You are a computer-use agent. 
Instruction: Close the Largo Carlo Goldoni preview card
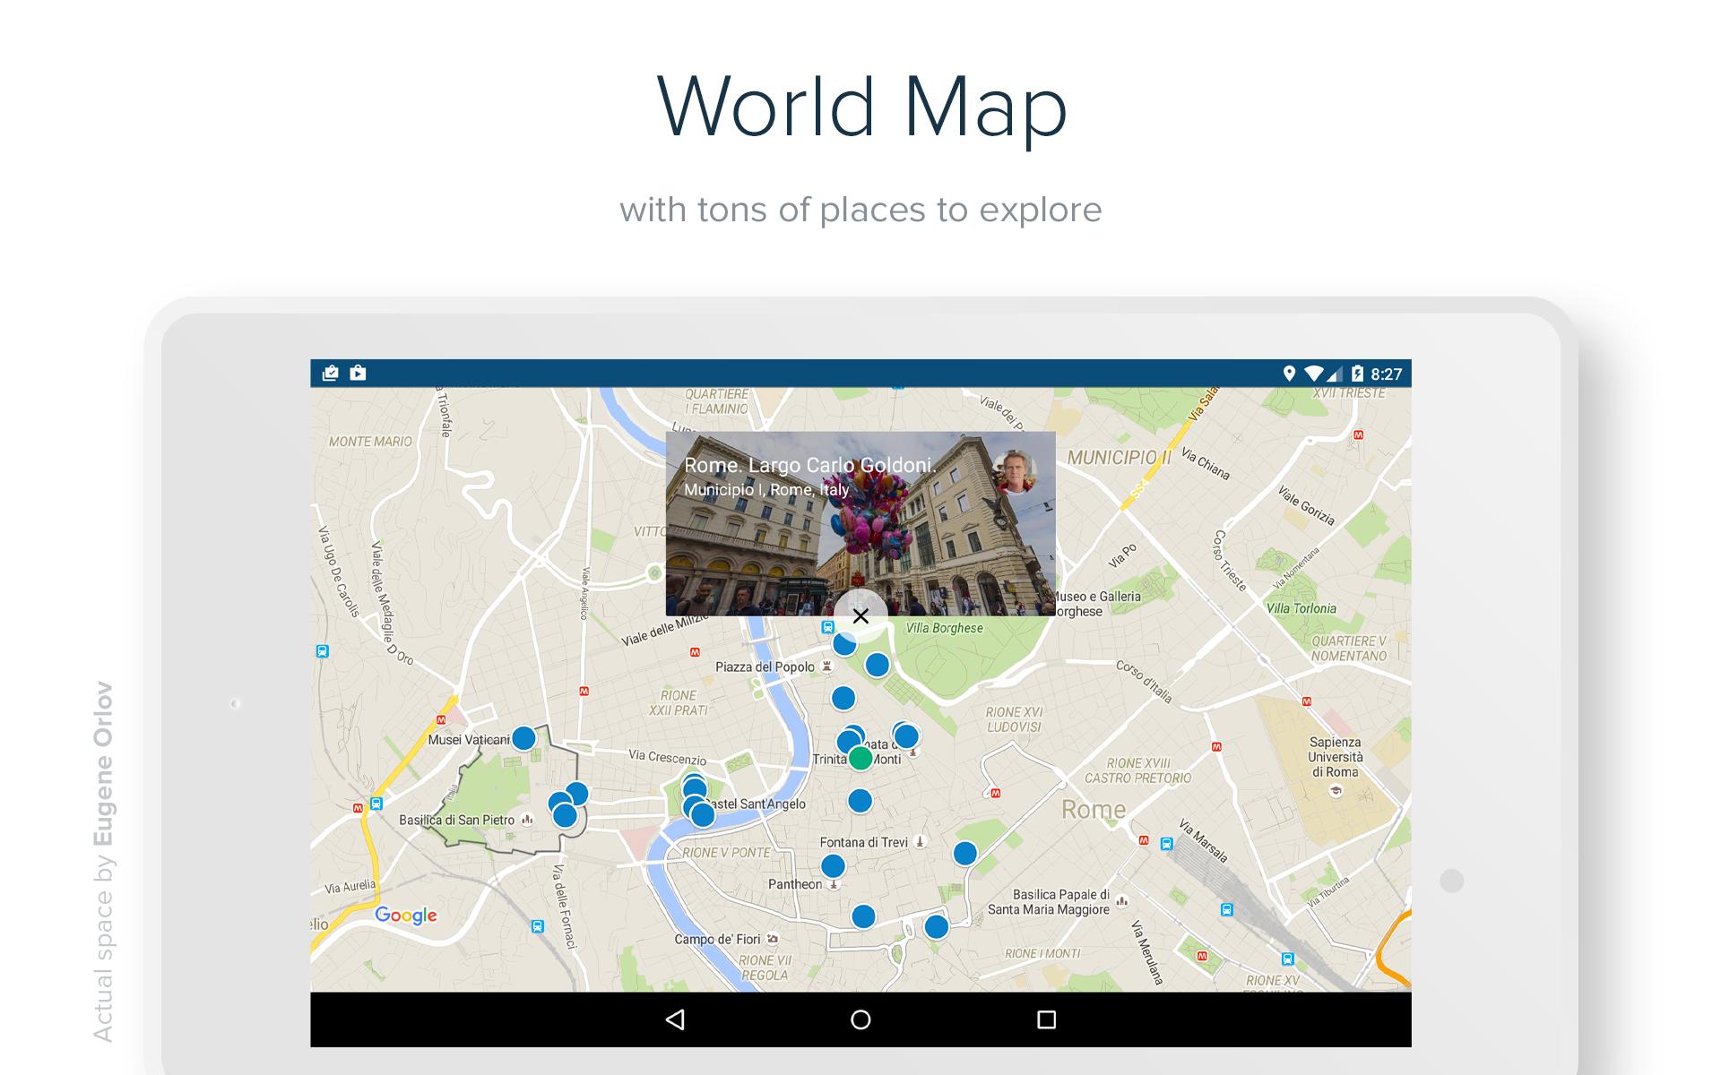(860, 616)
